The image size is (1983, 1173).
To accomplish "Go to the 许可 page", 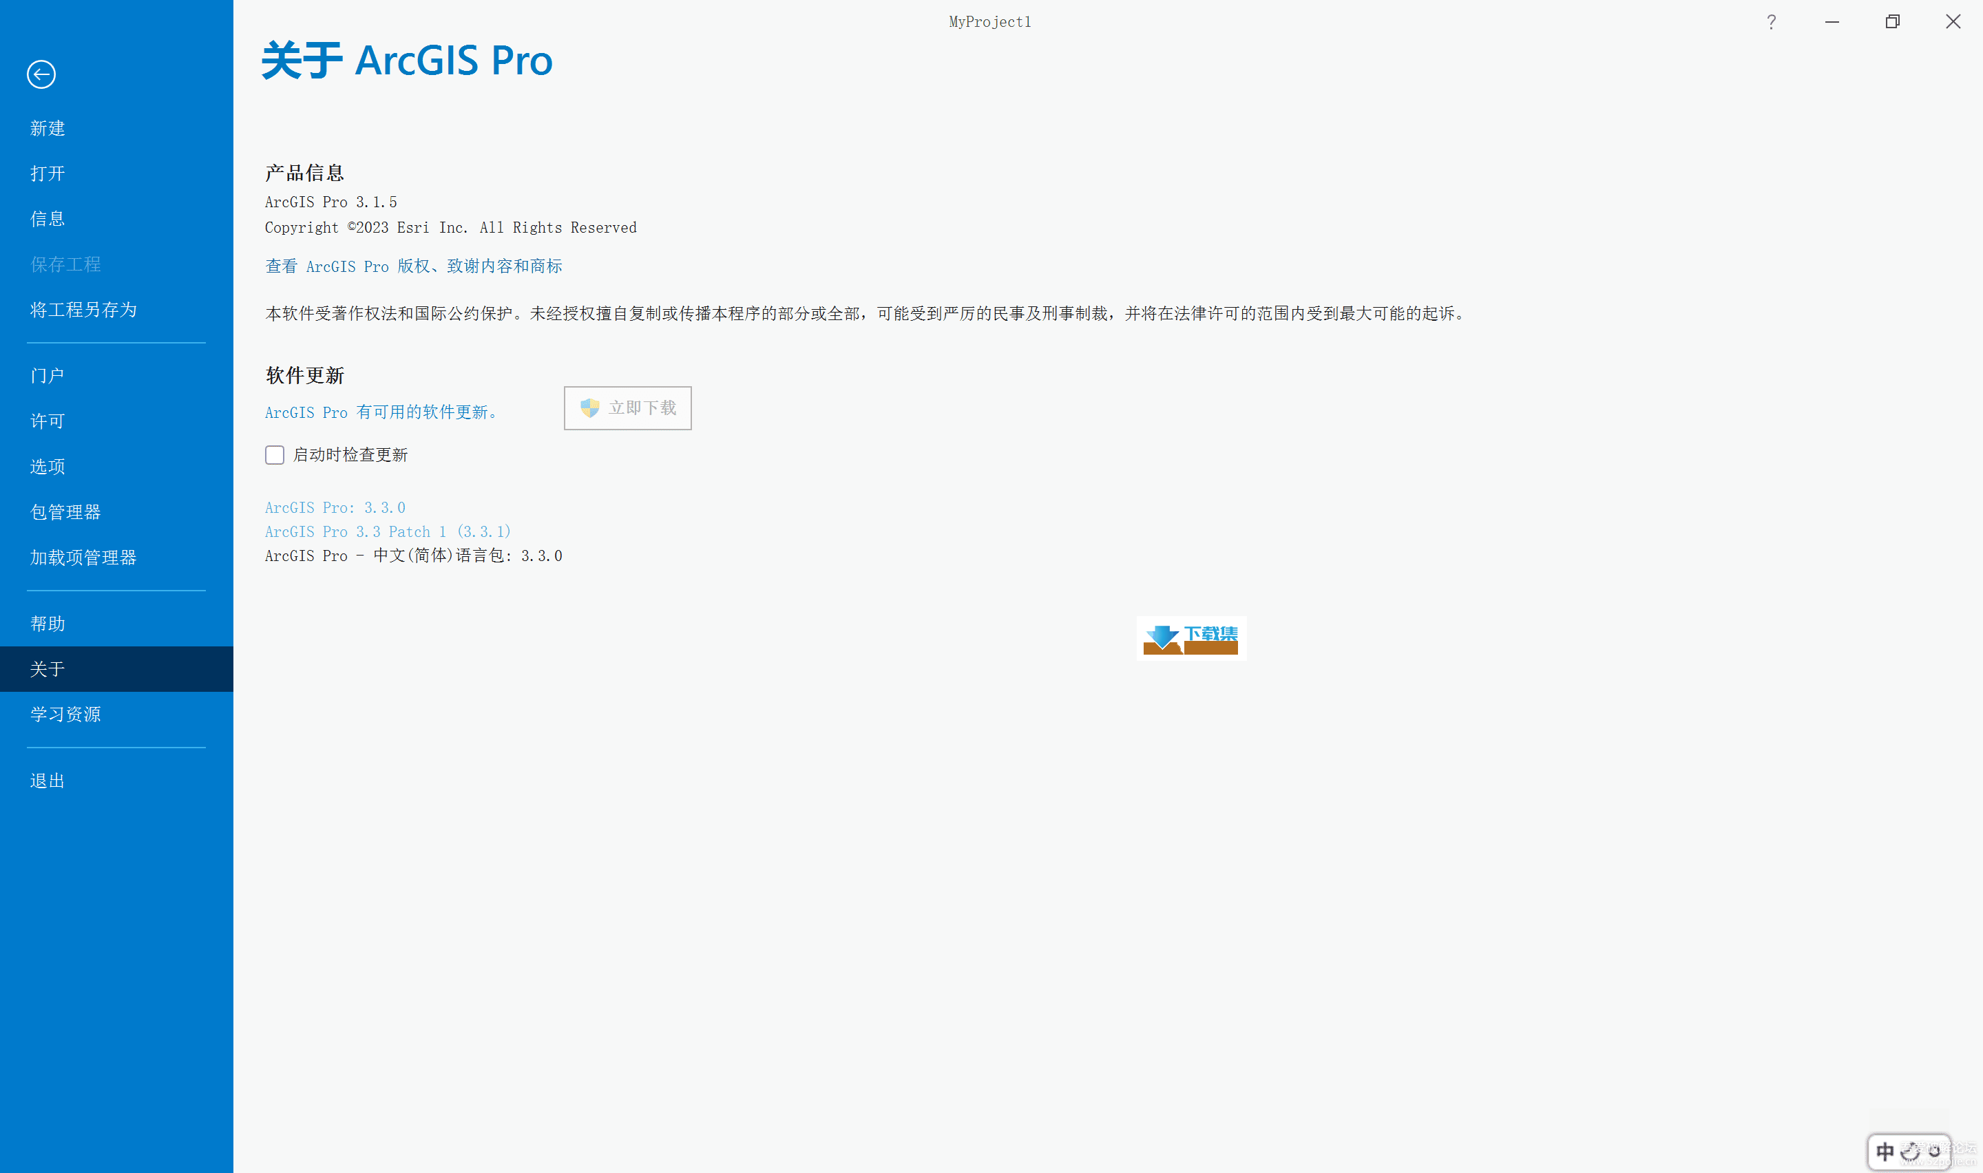I will (116, 421).
